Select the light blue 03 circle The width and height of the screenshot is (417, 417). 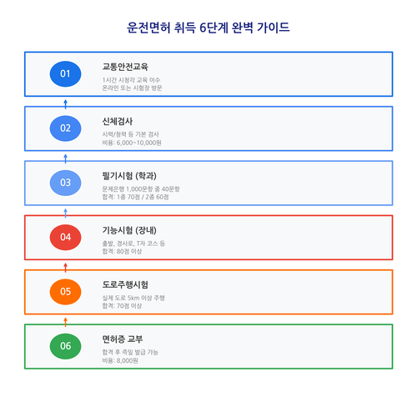(65, 183)
